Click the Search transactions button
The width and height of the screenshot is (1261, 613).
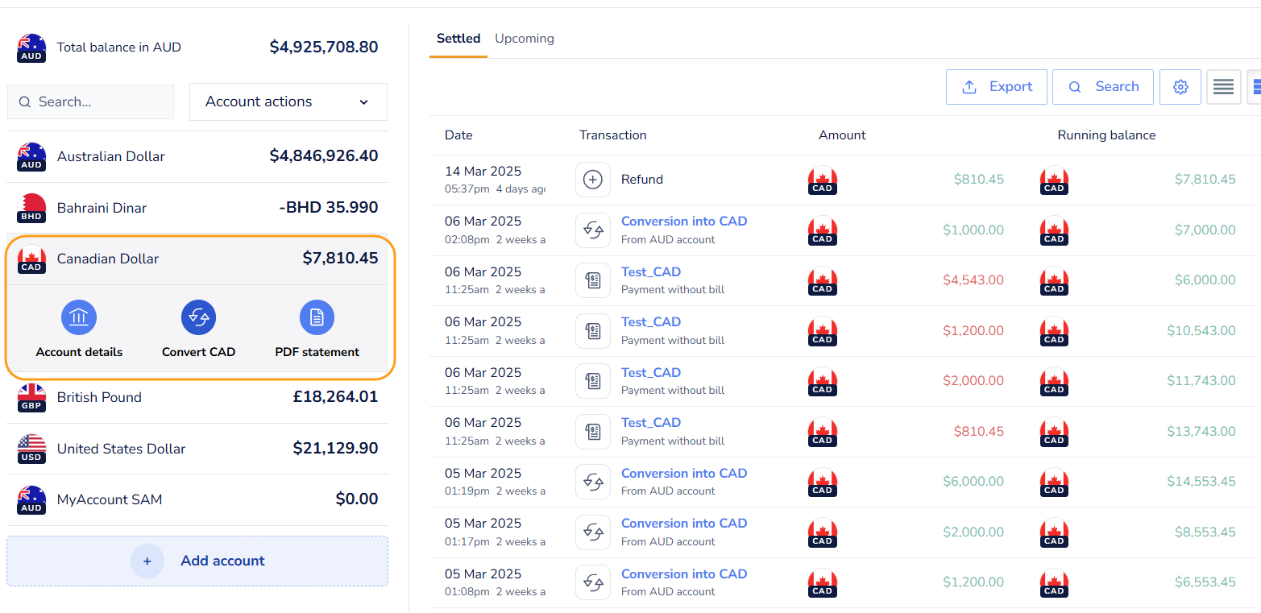click(x=1103, y=87)
